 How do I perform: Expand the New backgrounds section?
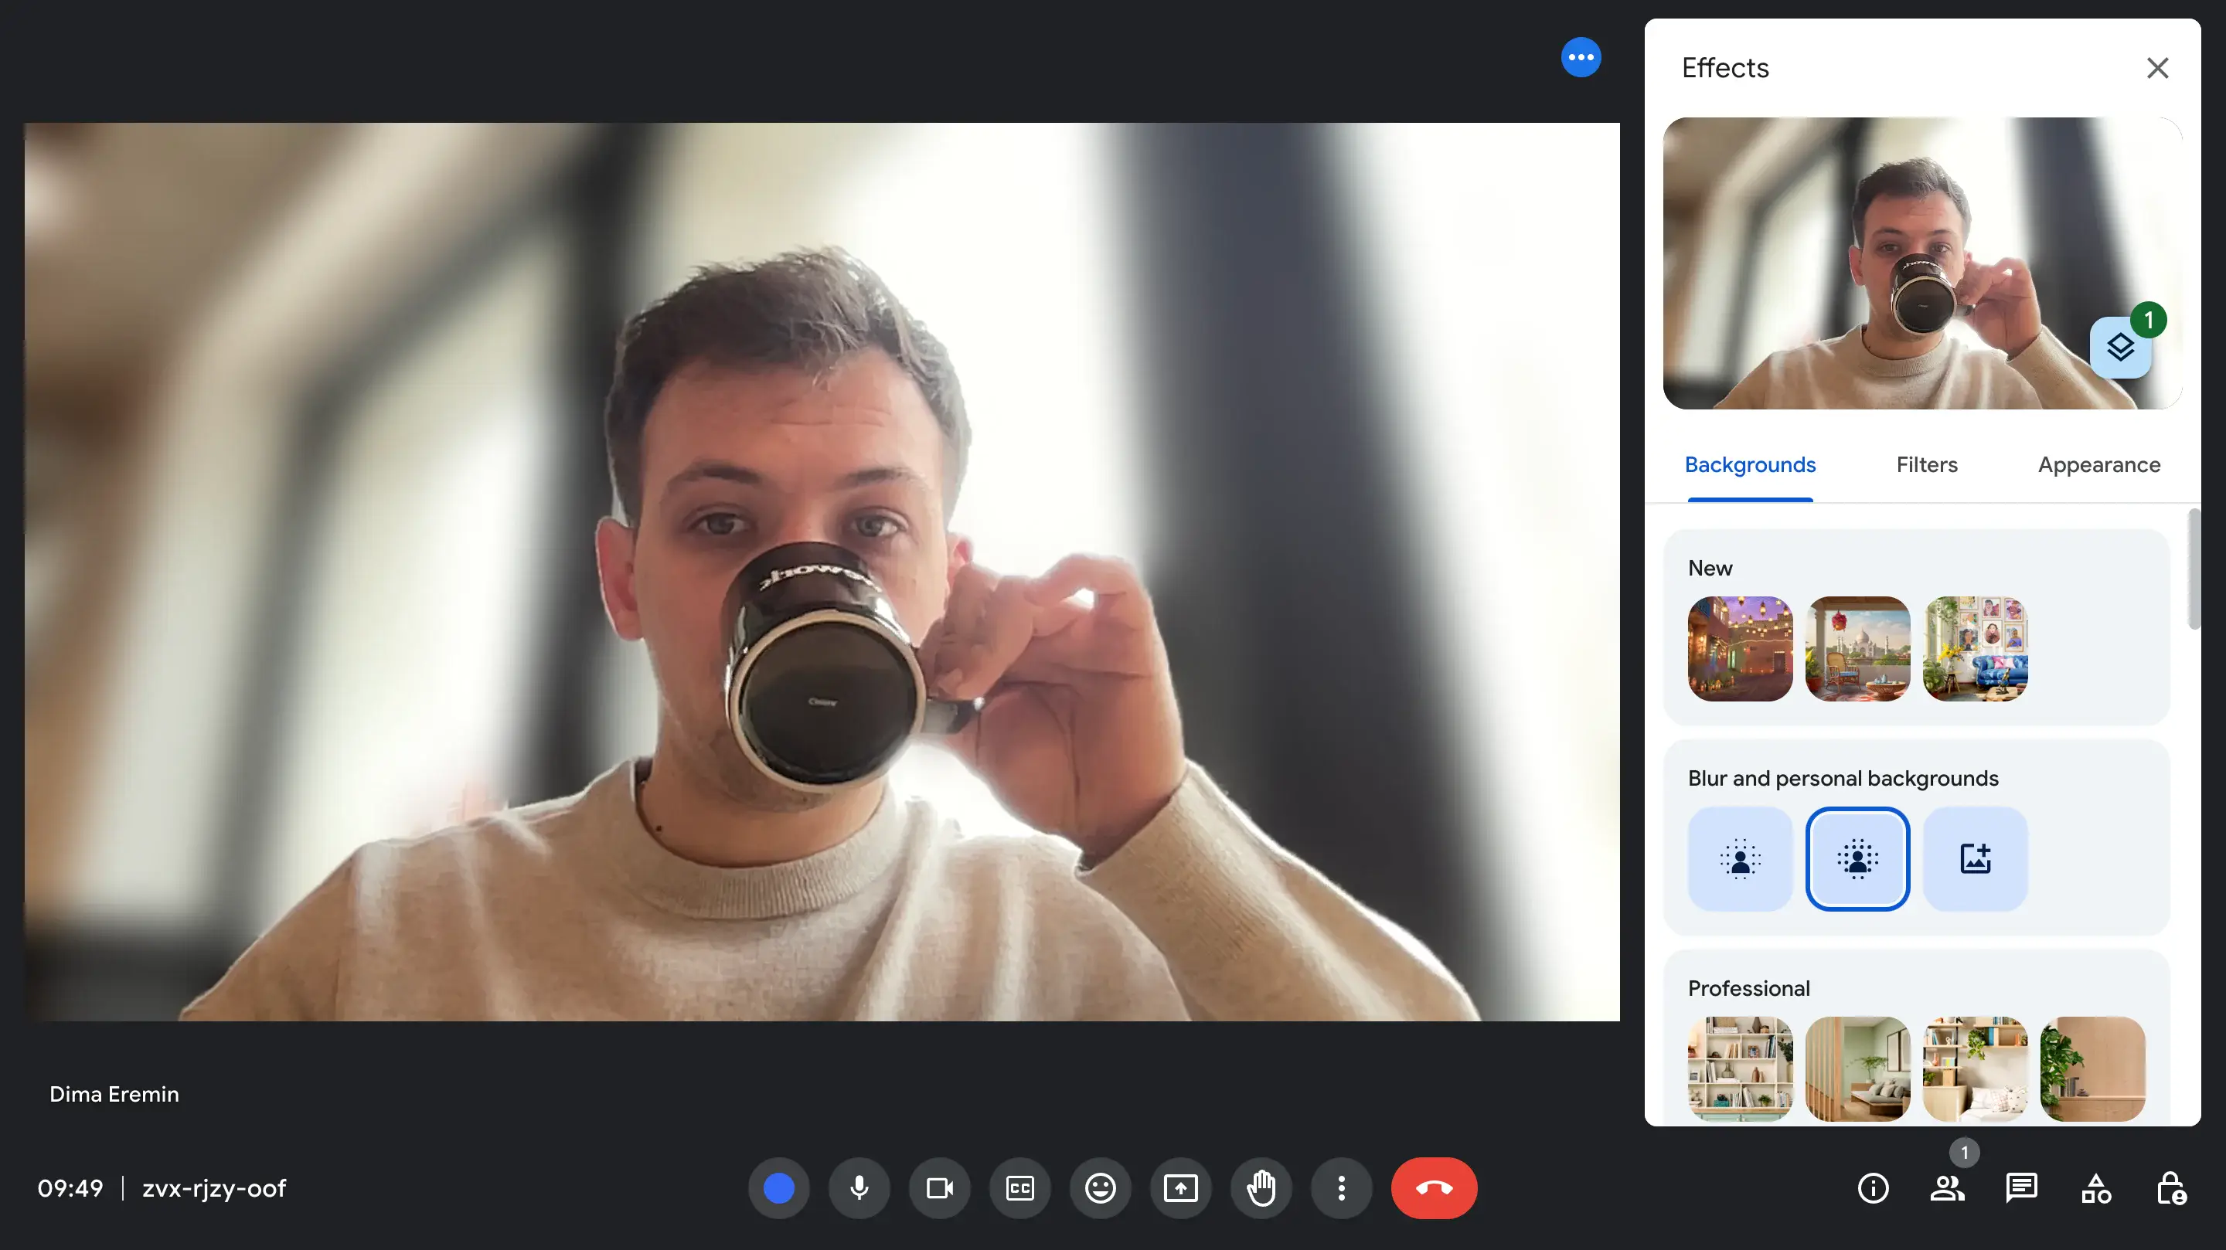tap(1709, 567)
